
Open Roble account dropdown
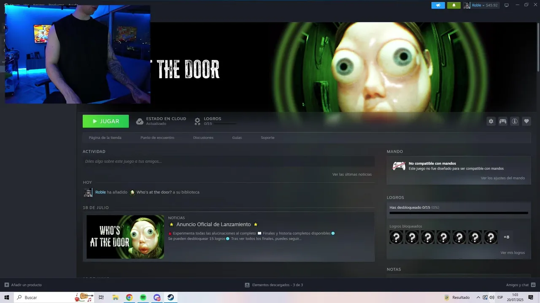pyautogui.click(x=484, y=5)
